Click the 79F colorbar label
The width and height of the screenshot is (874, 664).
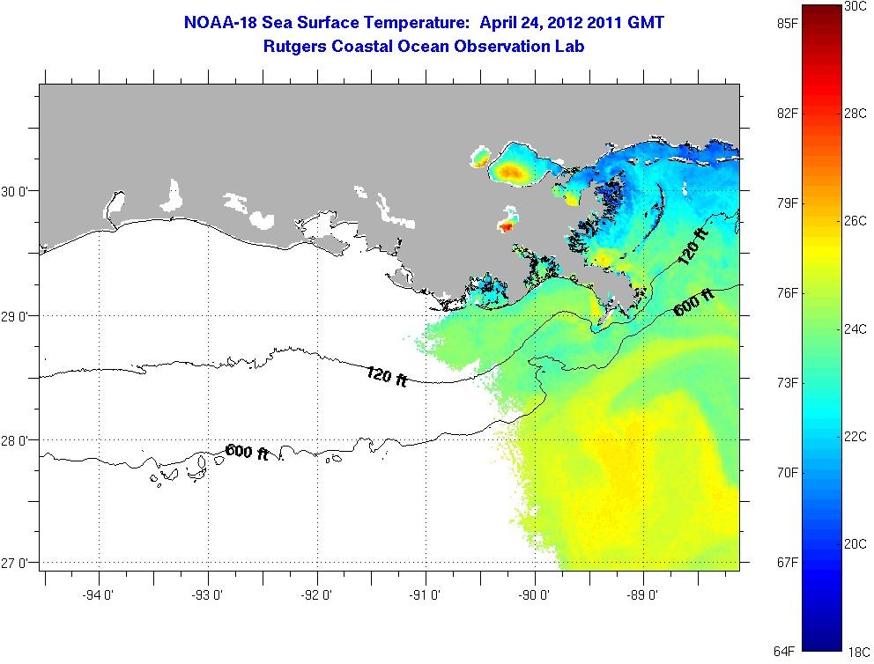pyautogui.click(x=787, y=203)
